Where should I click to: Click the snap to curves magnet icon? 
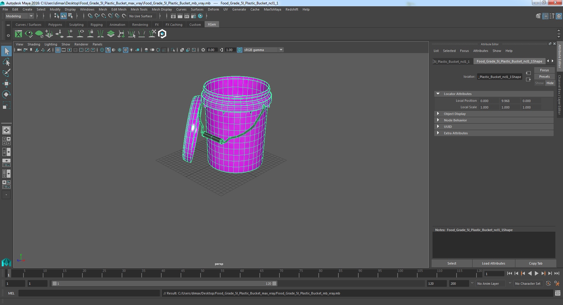click(97, 16)
